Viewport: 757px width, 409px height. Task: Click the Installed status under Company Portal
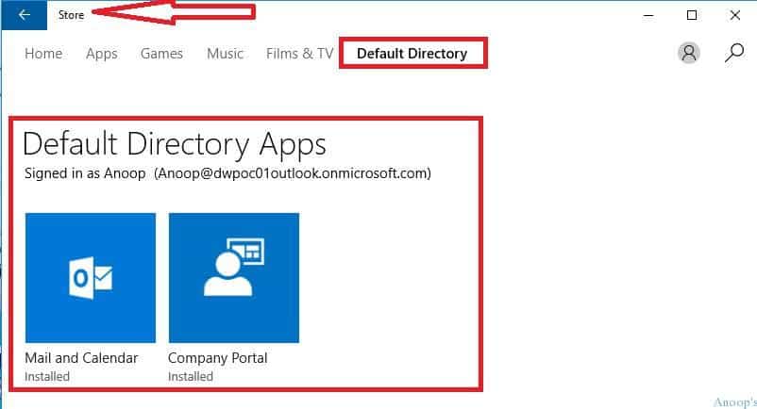pyautogui.click(x=191, y=376)
